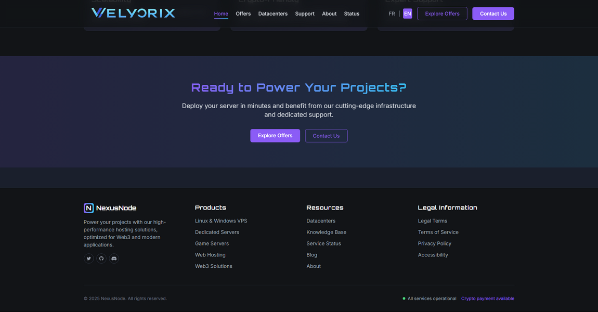This screenshot has height=312, width=598.
Task: Open Datacenters link under Resources
Action: [321, 221]
